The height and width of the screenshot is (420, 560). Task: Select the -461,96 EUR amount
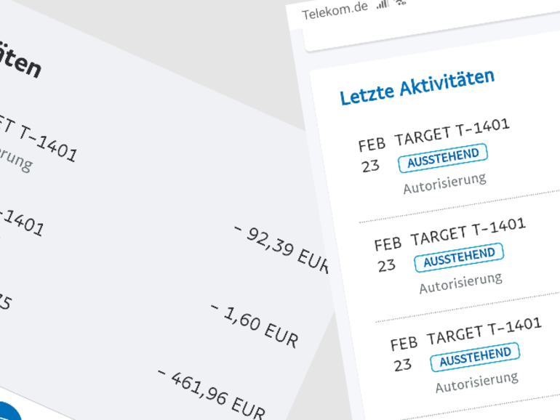(211, 393)
